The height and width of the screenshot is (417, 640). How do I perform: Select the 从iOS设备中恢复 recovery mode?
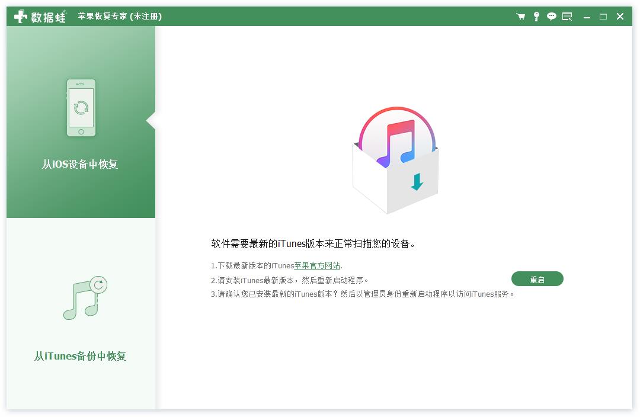(81, 165)
